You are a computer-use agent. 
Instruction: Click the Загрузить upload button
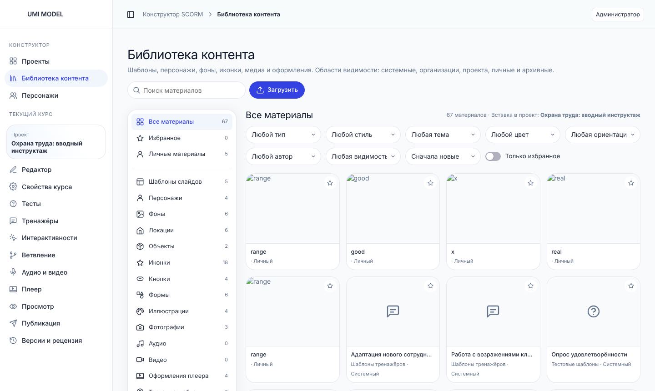click(277, 90)
